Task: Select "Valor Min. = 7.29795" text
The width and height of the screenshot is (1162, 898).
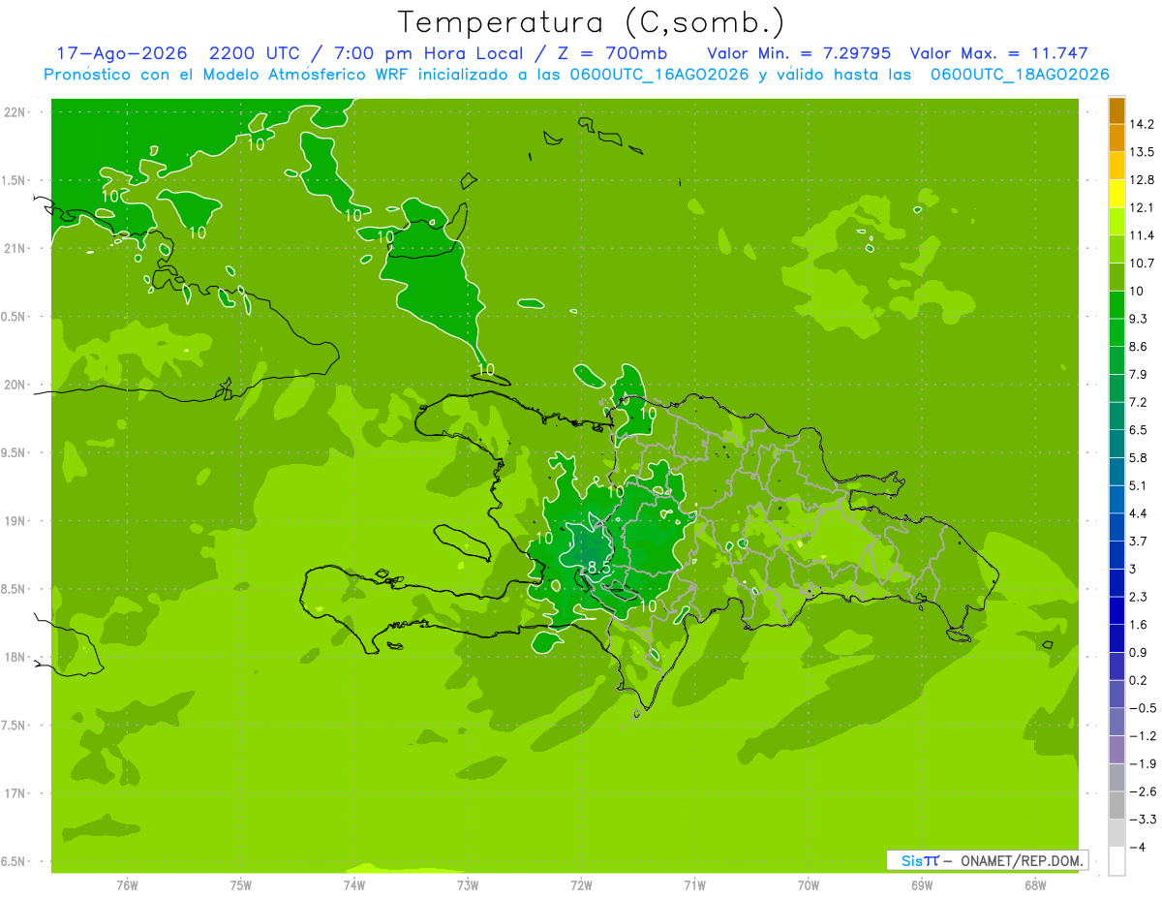Action: [x=800, y=53]
